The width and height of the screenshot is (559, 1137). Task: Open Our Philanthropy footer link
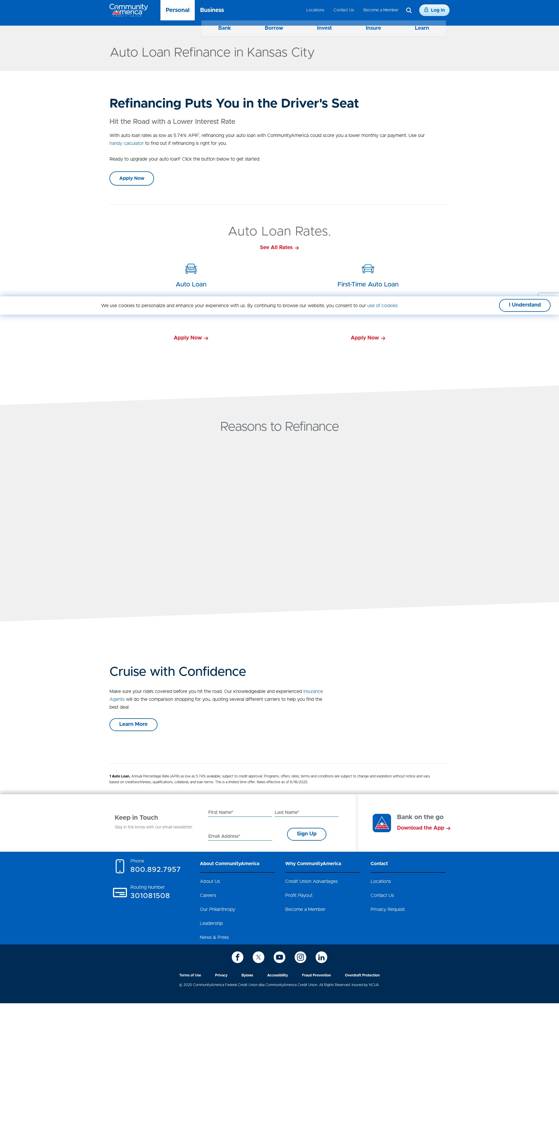[x=217, y=909]
